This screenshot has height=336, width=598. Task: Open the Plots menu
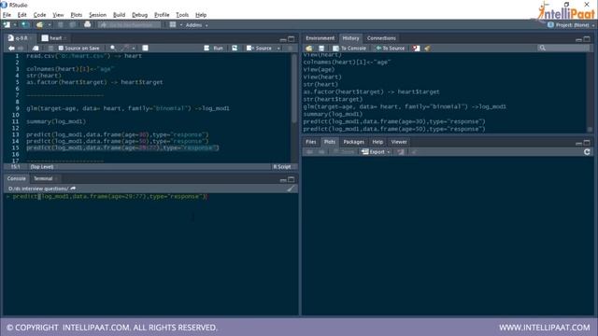[77, 15]
